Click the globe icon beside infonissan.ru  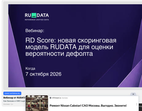pos(50,98)
